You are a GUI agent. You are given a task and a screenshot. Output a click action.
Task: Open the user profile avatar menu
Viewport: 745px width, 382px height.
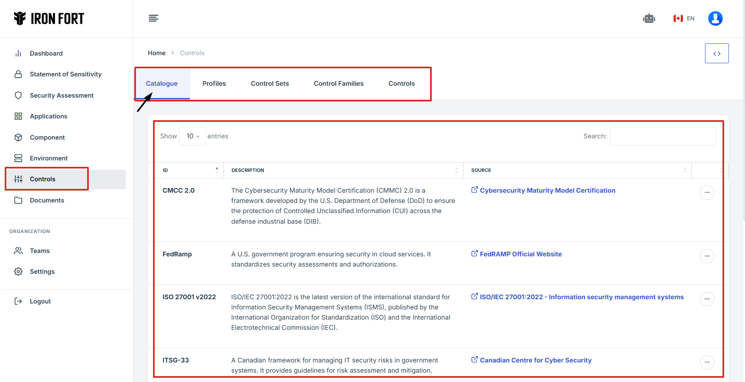pyautogui.click(x=715, y=19)
